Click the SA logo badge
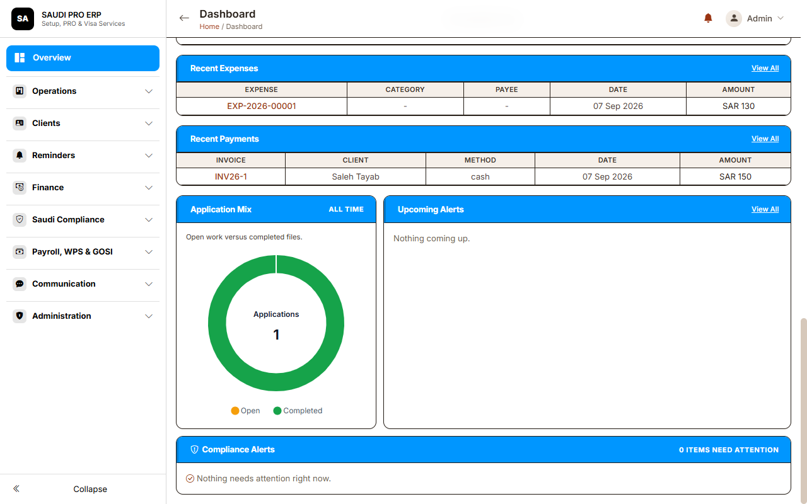The image size is (807, 504). [x=23, y=19]
